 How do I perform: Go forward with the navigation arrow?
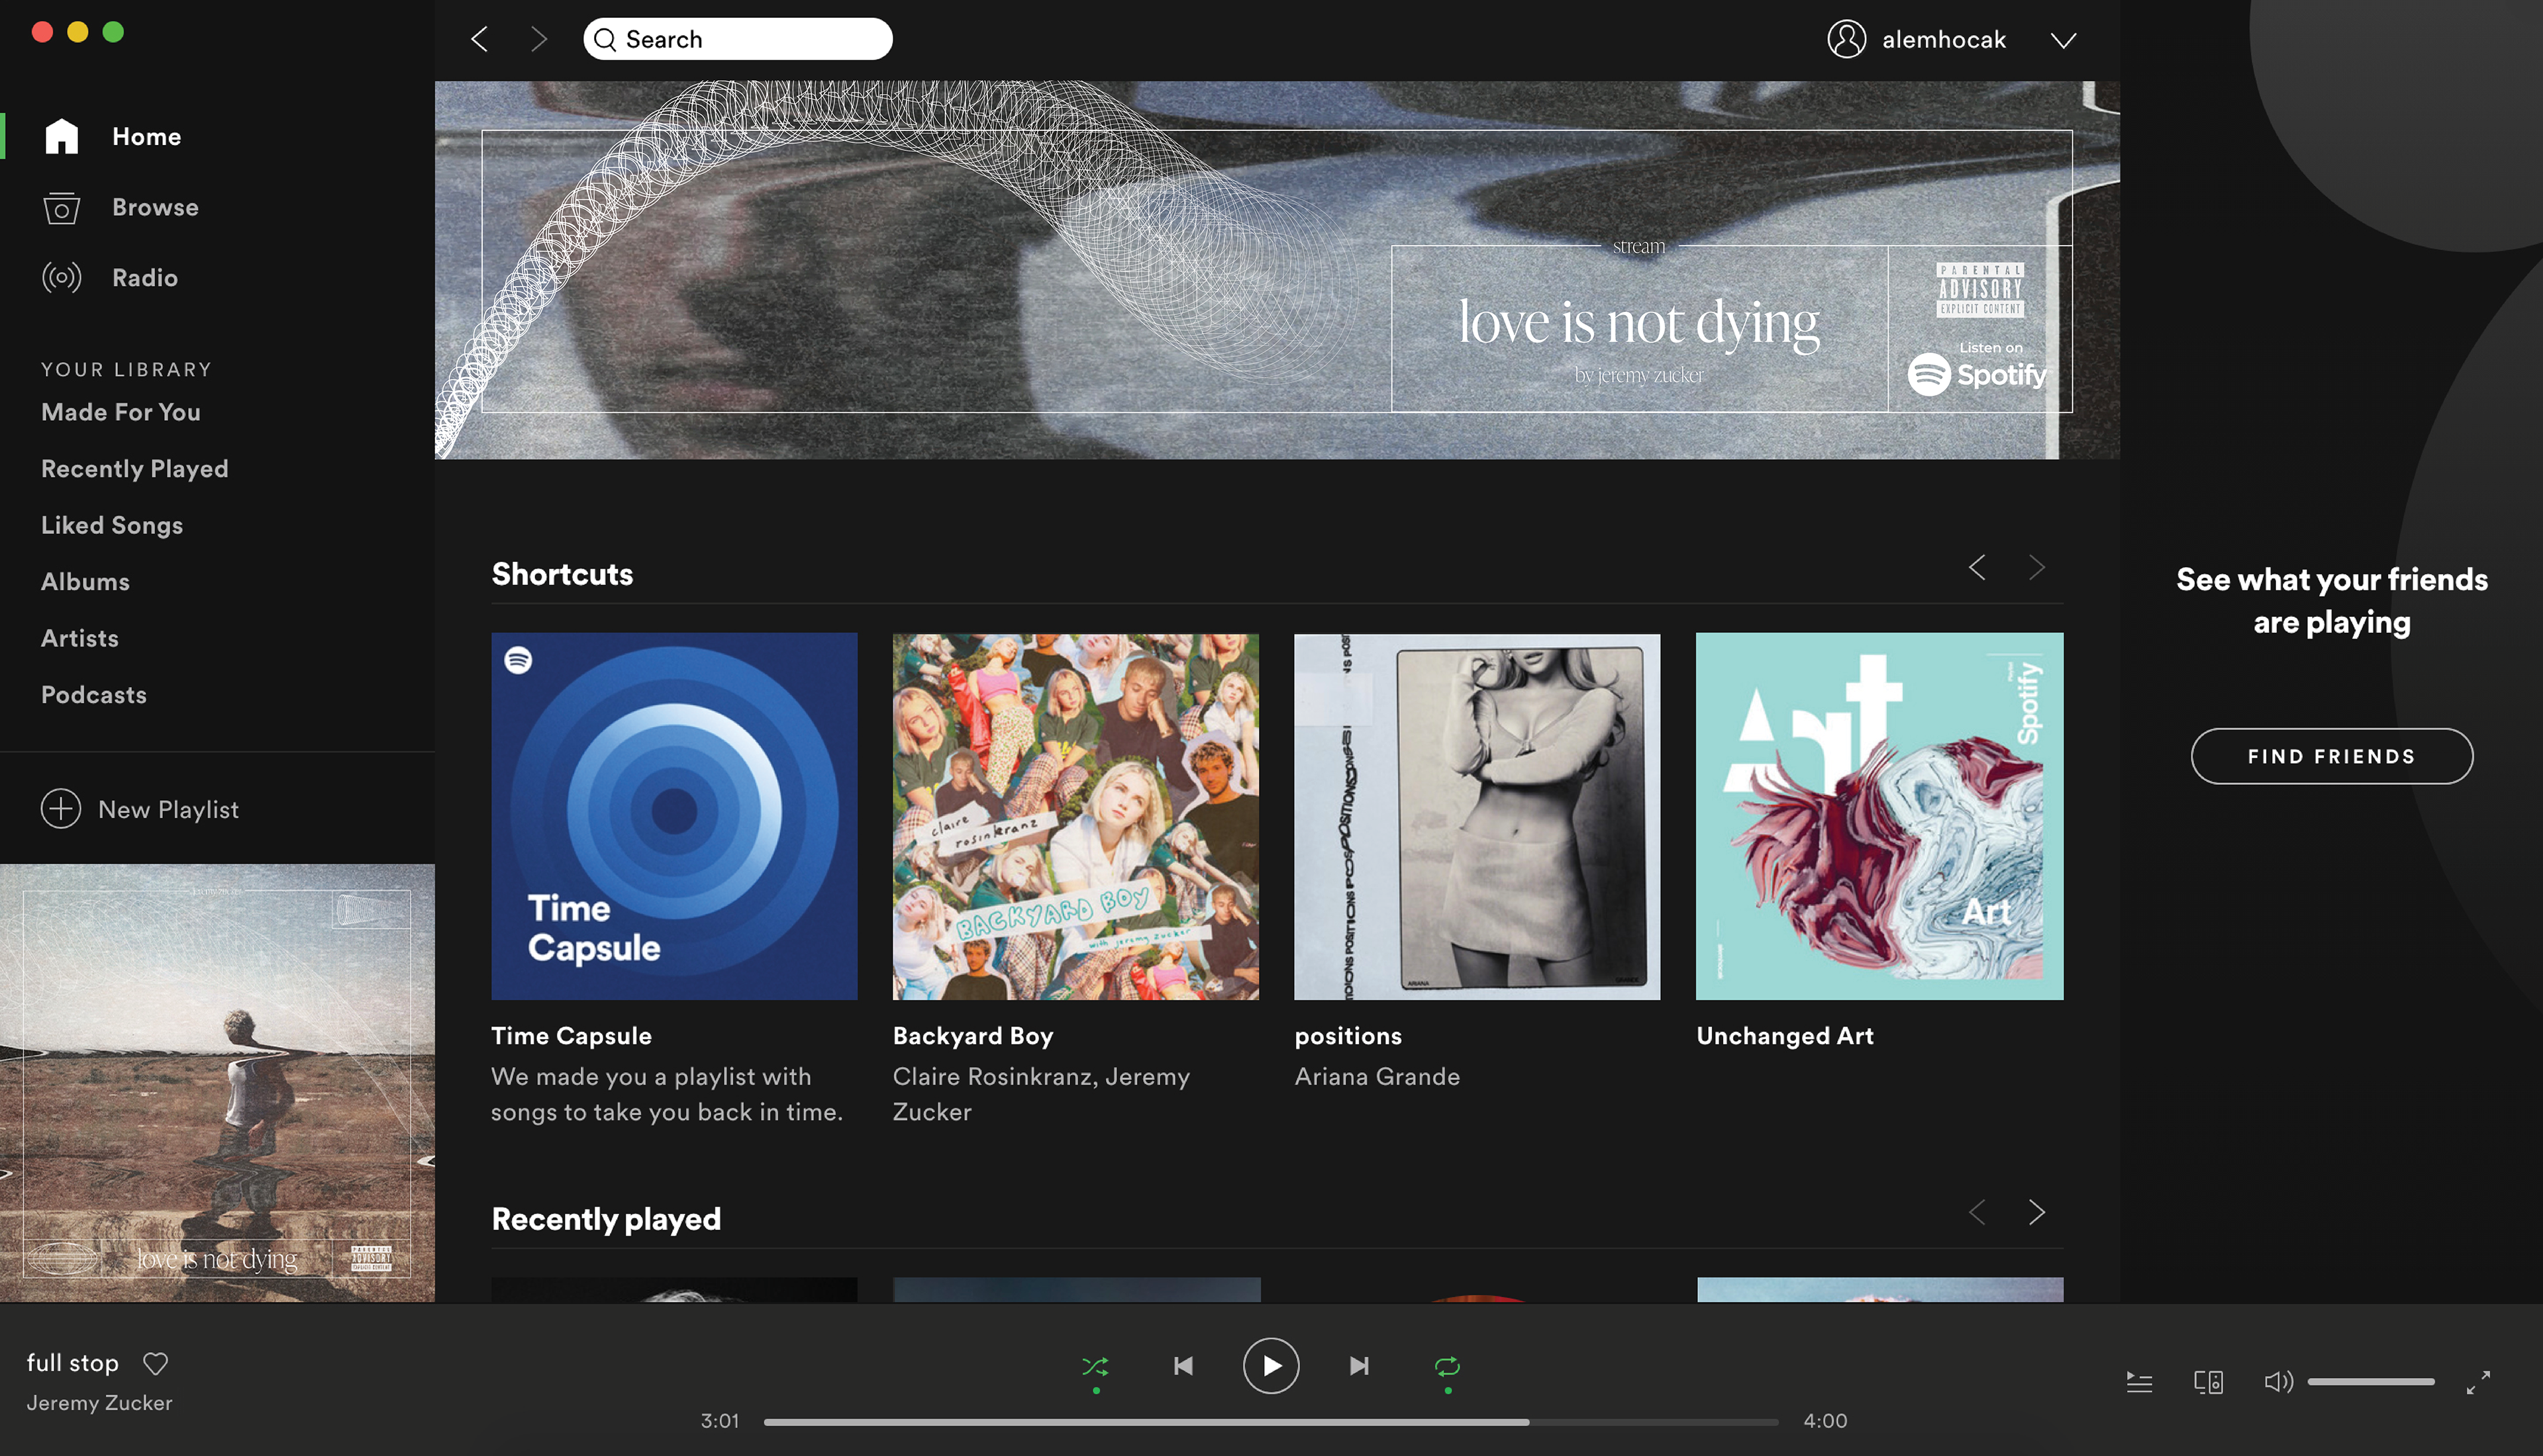pos(539,39)
